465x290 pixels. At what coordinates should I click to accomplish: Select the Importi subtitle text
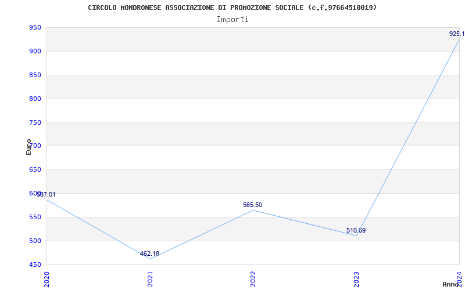pos(233,20)
